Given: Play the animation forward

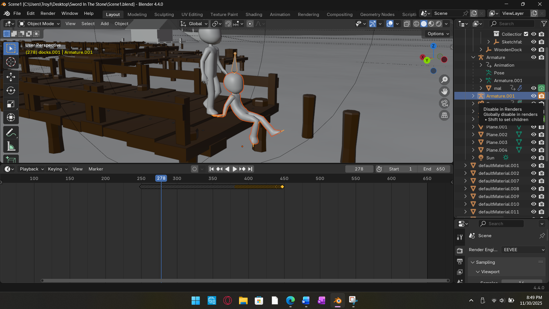Looking at the screenshot, I should 234,169.
